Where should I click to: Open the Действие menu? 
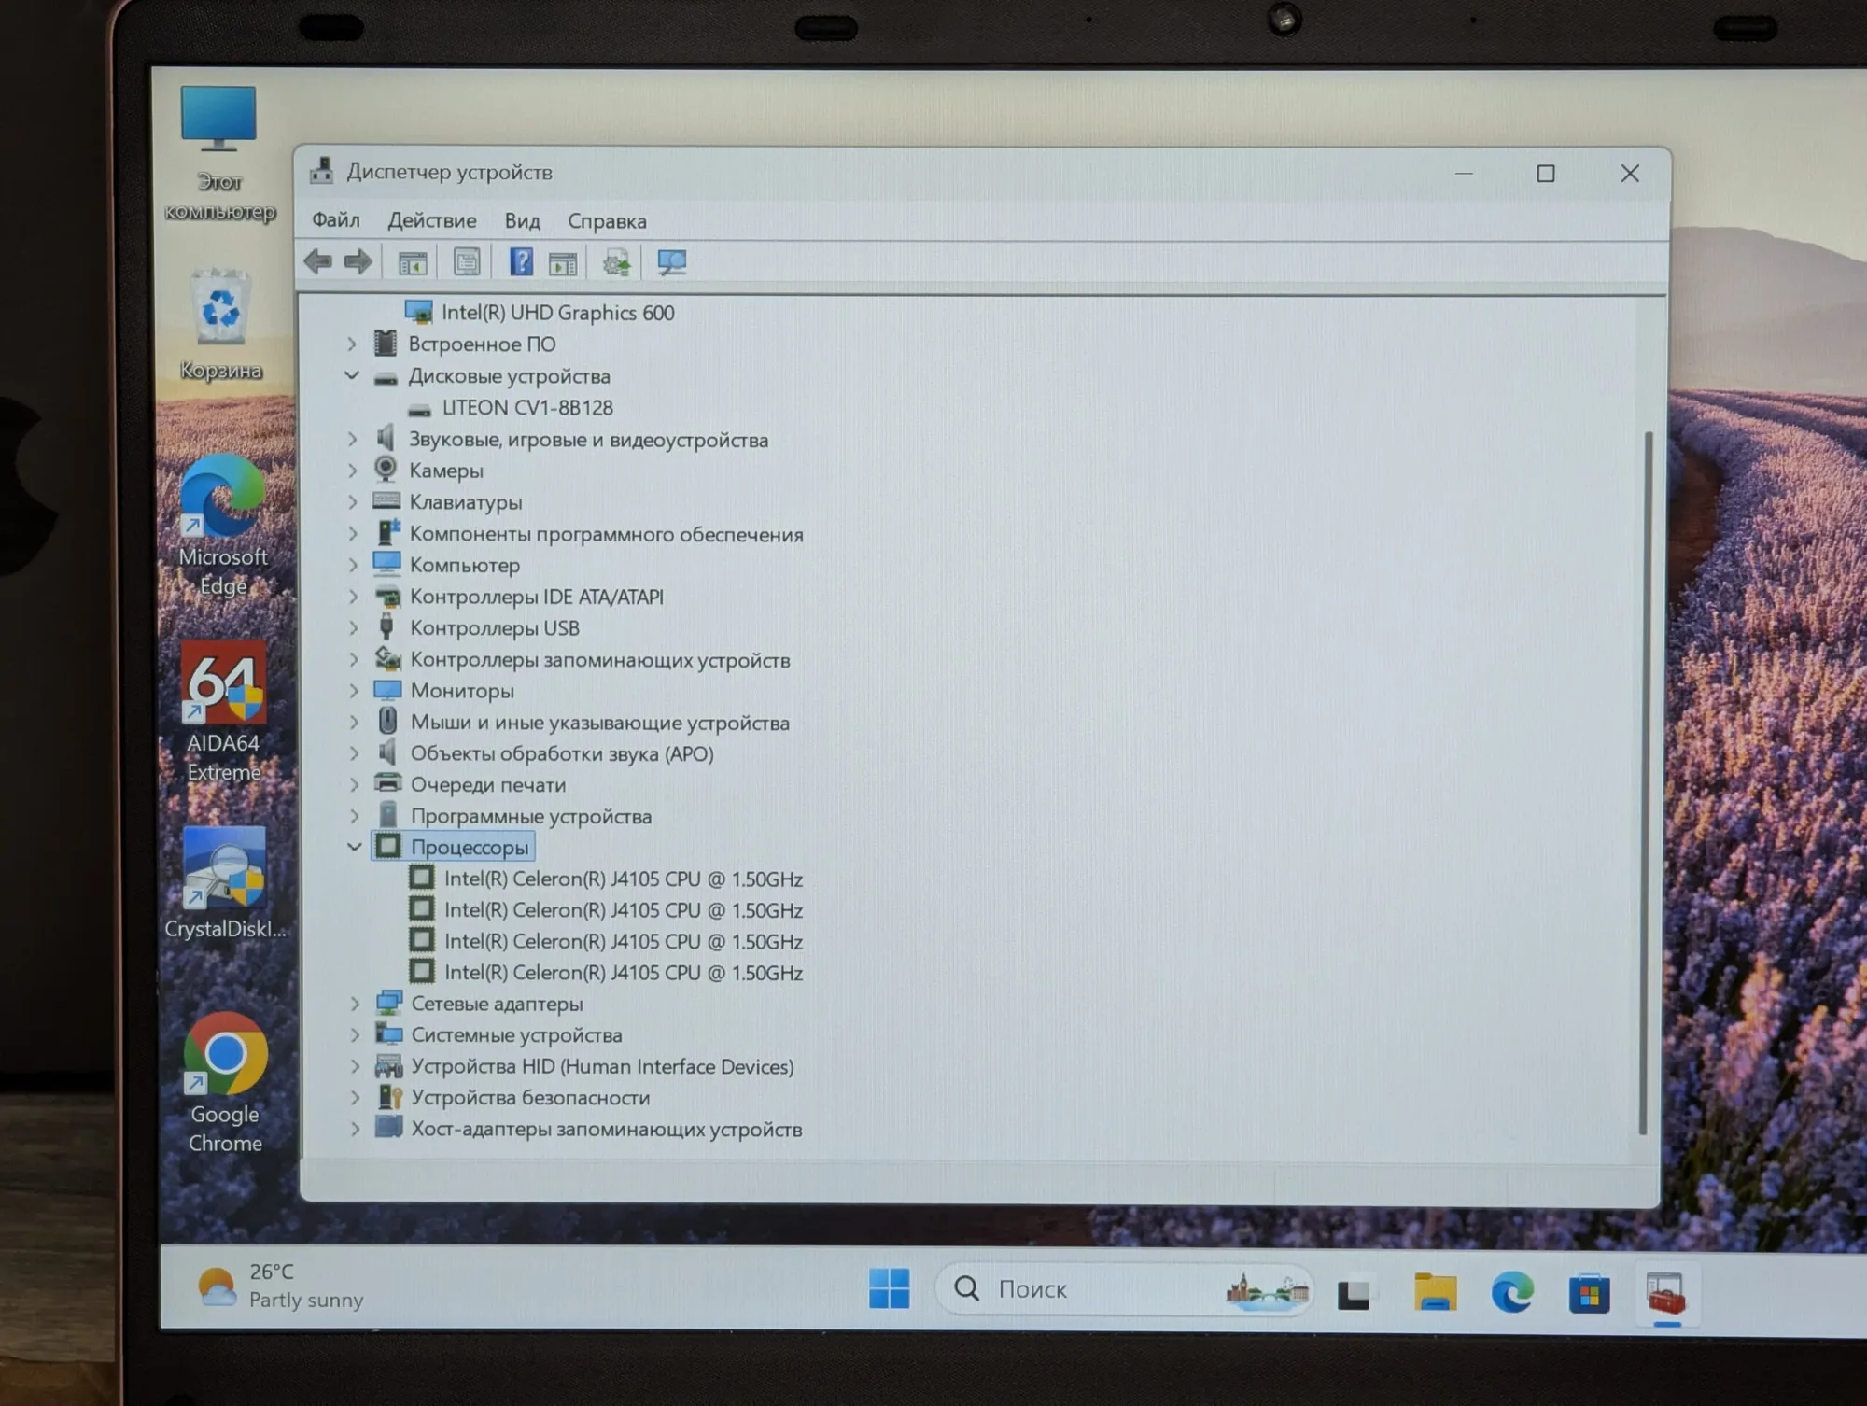tap(432, 221)
